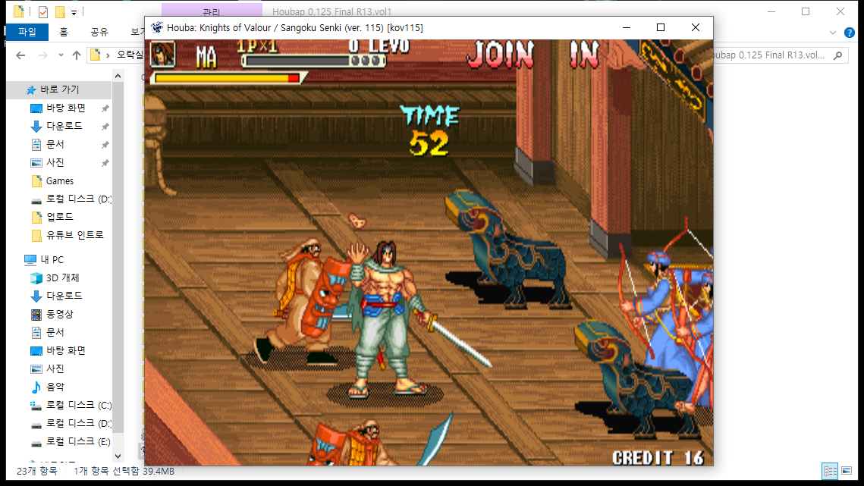The height and width of the screenshot is (486, 864).
Task: Open 음악 under 내 PC
Action: click(x=55, y=387)
